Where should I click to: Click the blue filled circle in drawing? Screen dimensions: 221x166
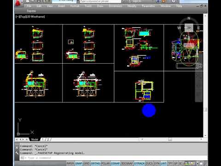tap(149, 110)
